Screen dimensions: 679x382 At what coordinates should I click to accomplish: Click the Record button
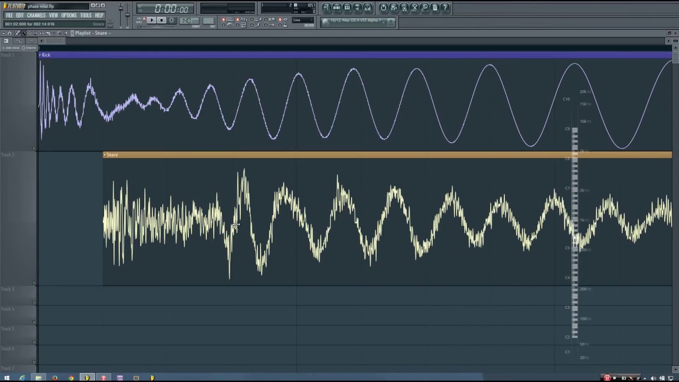171,20
